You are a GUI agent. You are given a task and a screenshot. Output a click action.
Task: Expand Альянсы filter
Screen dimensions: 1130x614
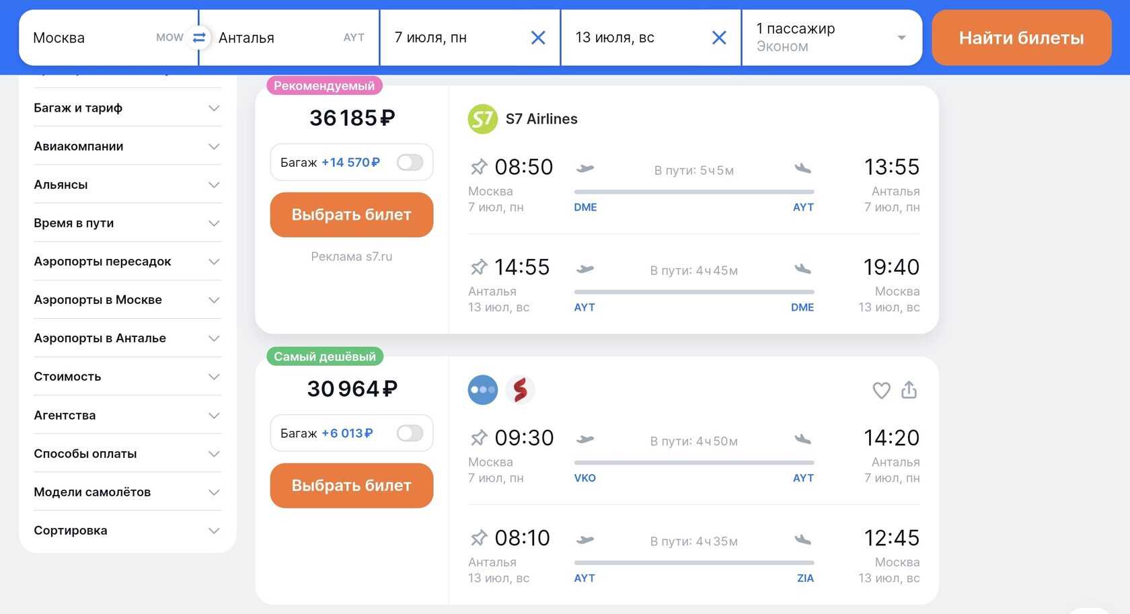(x=127, y=184)
